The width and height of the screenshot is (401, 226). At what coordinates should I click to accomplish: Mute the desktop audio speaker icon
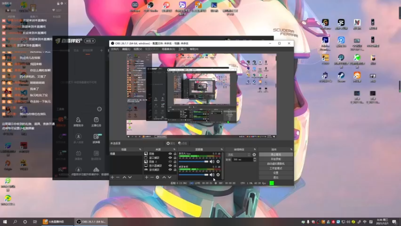[x=212, y=175]
